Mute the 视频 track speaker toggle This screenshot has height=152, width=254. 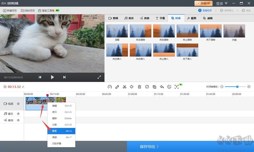point(18,104)
